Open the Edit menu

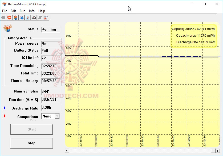click(x=13, y=11)
